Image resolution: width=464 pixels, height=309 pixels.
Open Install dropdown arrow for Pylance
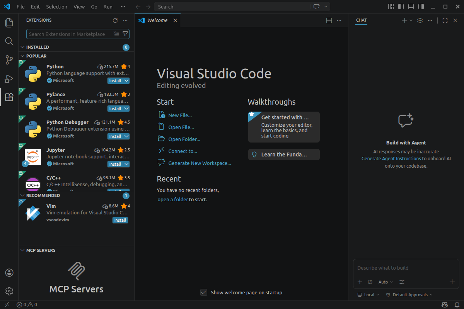[126, 109]
